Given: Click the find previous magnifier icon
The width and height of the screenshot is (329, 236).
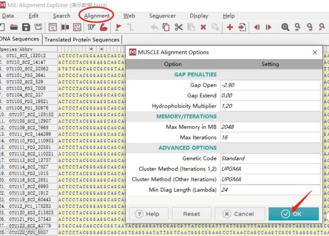Looking at the screenshot, I should pyautogui.click(x=297, y=27).
